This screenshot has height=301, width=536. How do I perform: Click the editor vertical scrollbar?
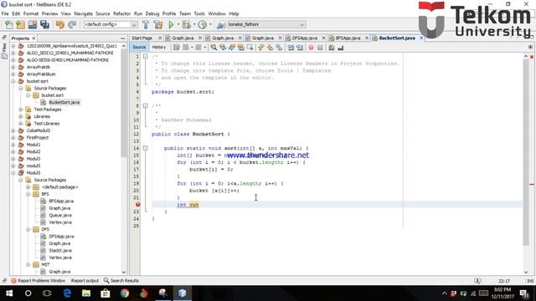pos(526,152)
